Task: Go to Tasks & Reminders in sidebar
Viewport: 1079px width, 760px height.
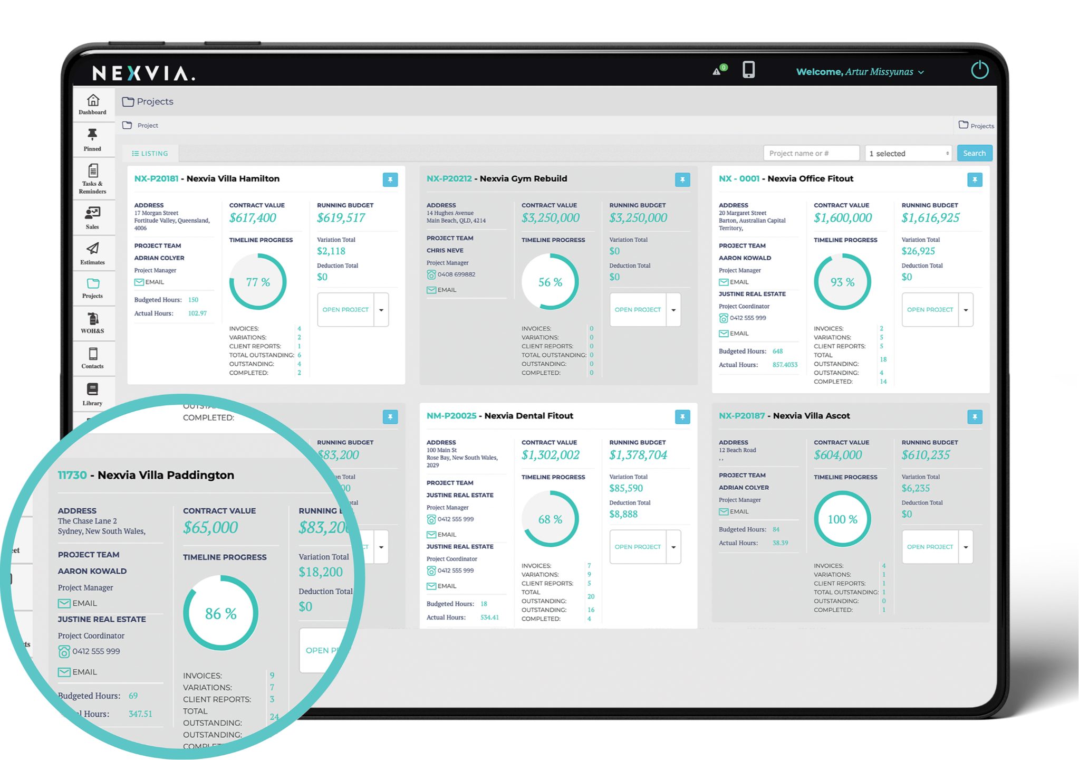Action: [93, 178]
